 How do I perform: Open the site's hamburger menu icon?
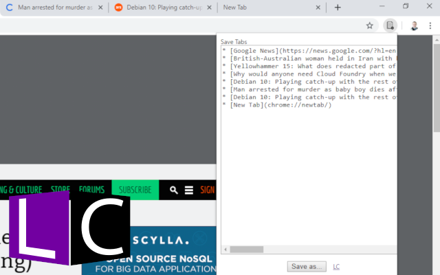[x=188, y=190]
